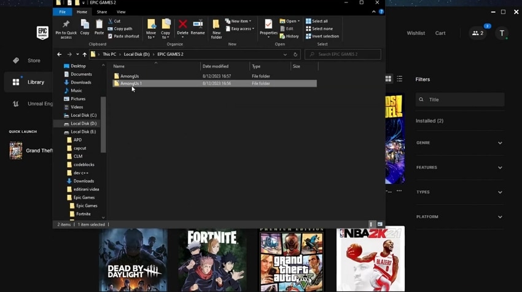Click This PC in address bar

(109, 54)
